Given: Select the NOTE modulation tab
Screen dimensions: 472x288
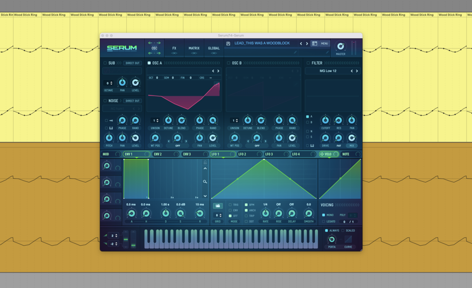Looking at the screenshot, I should (x=351, y=154).
